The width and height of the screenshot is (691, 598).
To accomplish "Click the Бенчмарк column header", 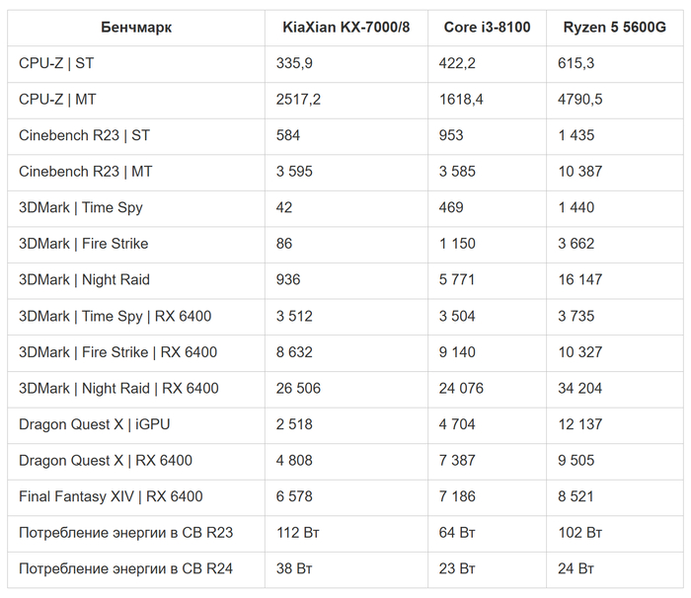I will [136, 28].
